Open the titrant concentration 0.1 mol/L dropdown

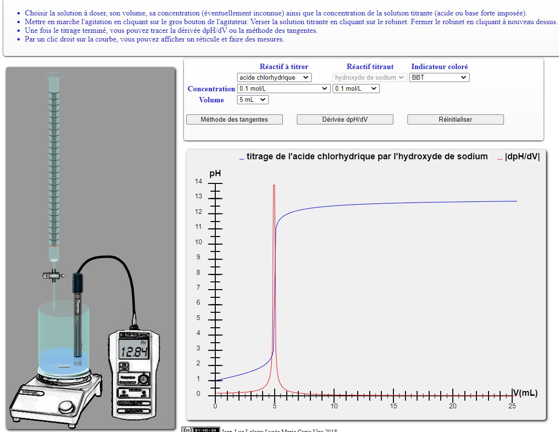356,89
